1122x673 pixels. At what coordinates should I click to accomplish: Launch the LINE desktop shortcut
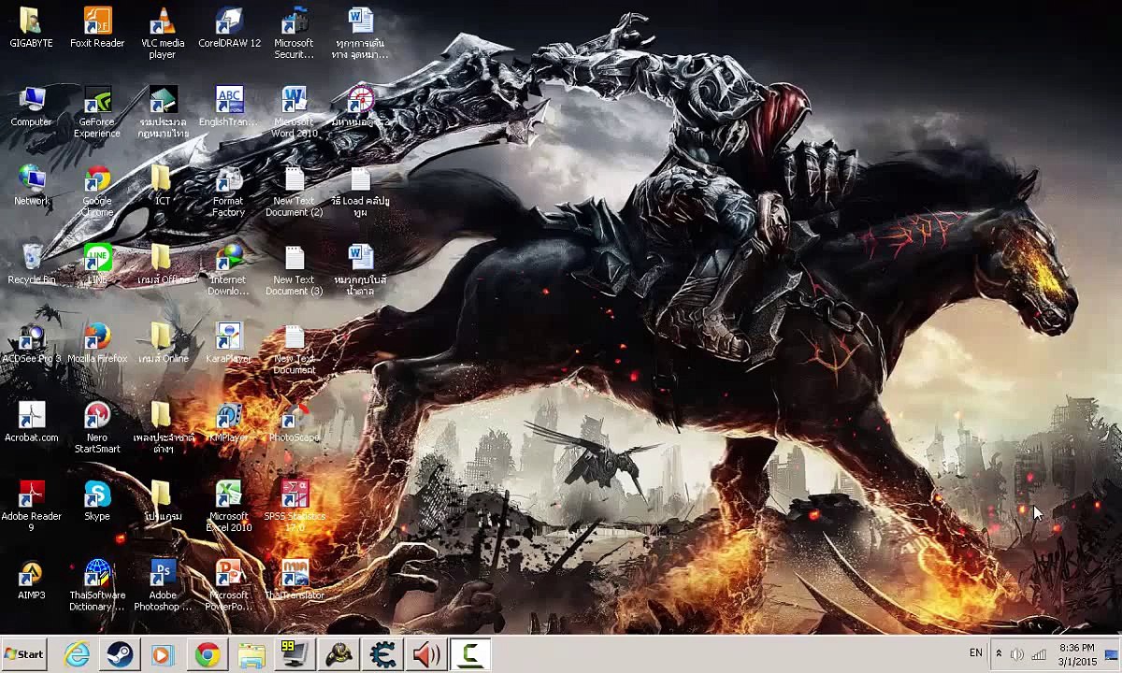coord(97,264)
